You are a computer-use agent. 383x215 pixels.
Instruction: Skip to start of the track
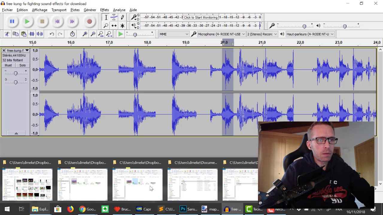click(x=57, y=21)
